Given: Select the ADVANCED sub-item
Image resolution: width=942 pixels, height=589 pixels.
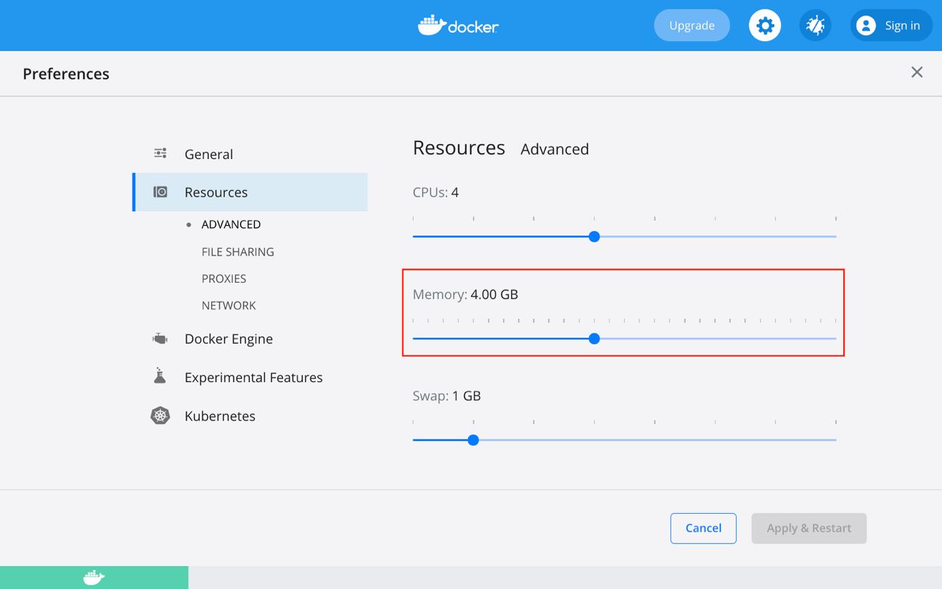Looking at the screenshot, I should tap(231, 225).
